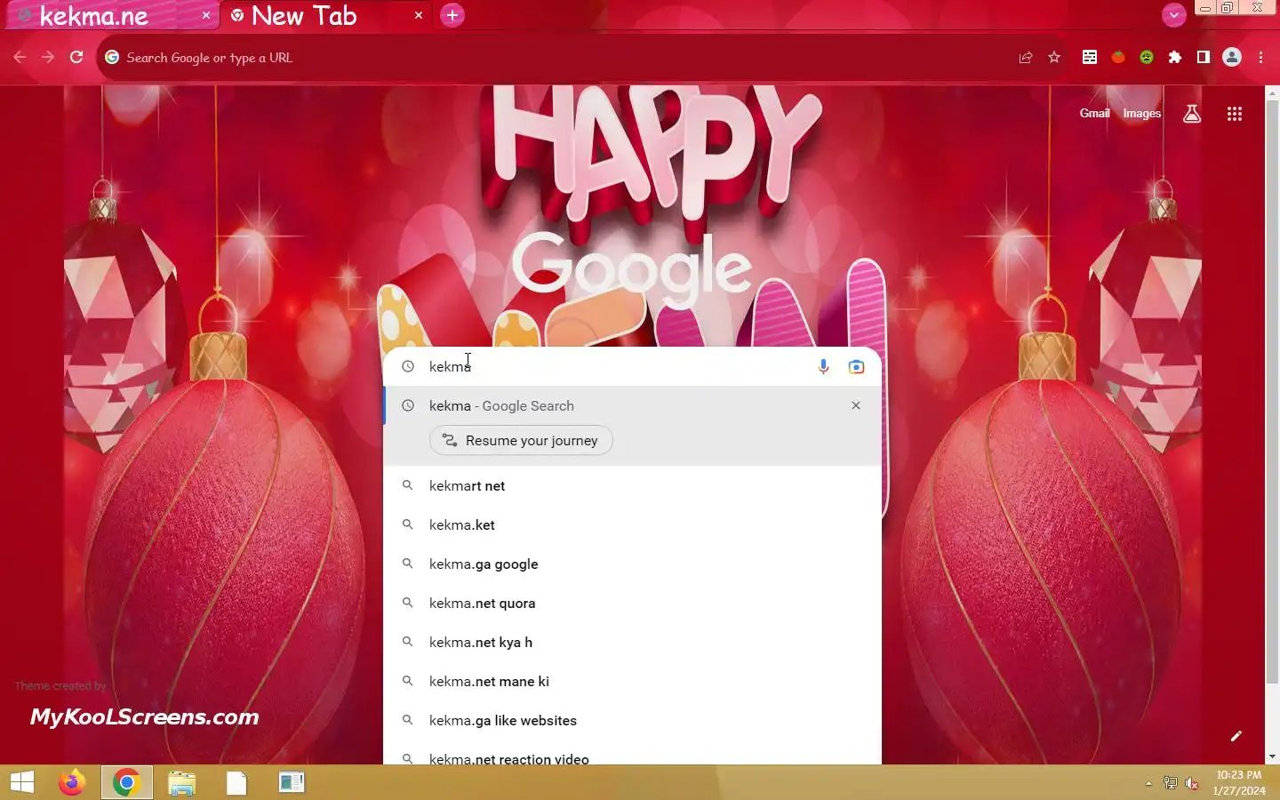
Task: Open Search Labs flask icon
Action: pos(1192,113)
